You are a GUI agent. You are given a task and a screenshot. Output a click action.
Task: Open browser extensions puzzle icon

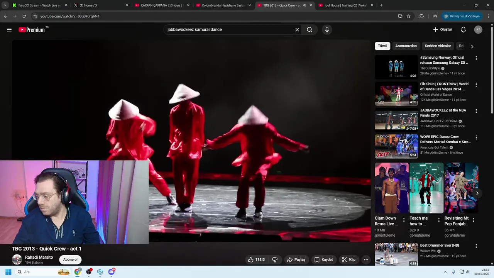[421, 16]
